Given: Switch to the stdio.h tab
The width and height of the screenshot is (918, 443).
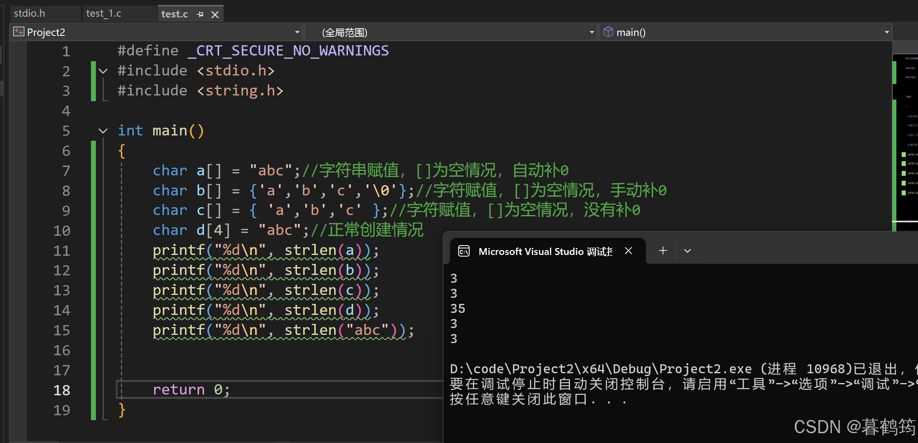Looking at the screenshot, I should point(29,13).
